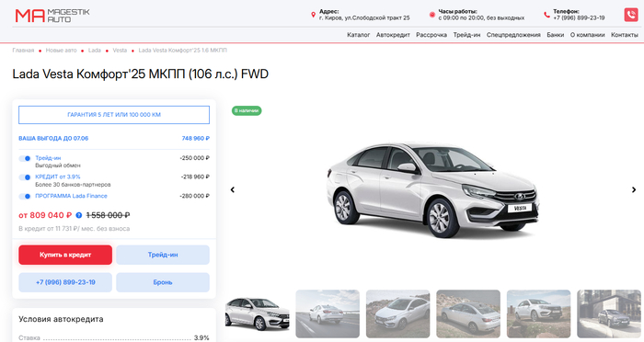Click the Ставка 3.9% row
644x342 pixels.
(114, 338)
